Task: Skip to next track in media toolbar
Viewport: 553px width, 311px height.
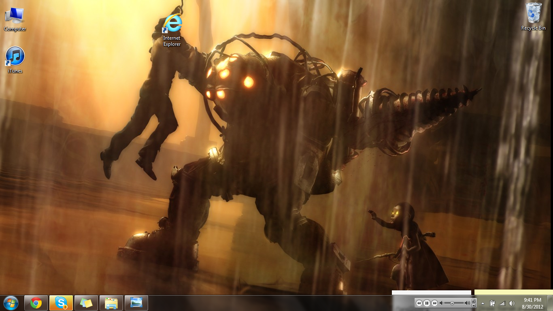Action: pyautogui.click(x=434, y=303)
